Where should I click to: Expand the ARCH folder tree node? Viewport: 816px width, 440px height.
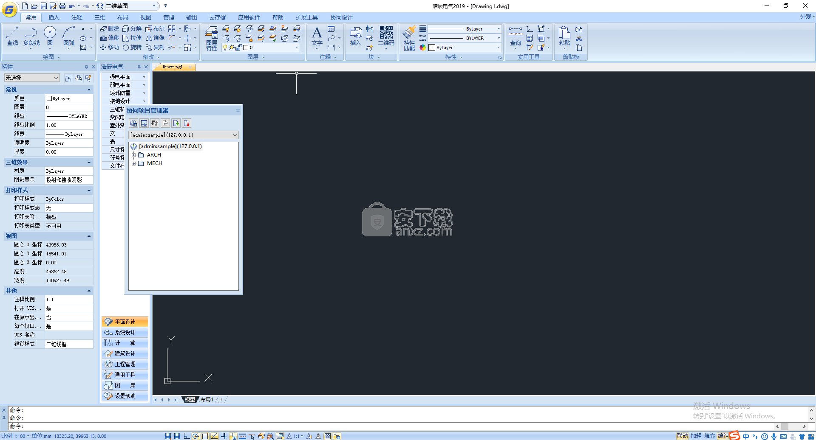pyautogui.click(x=133, y=155)
